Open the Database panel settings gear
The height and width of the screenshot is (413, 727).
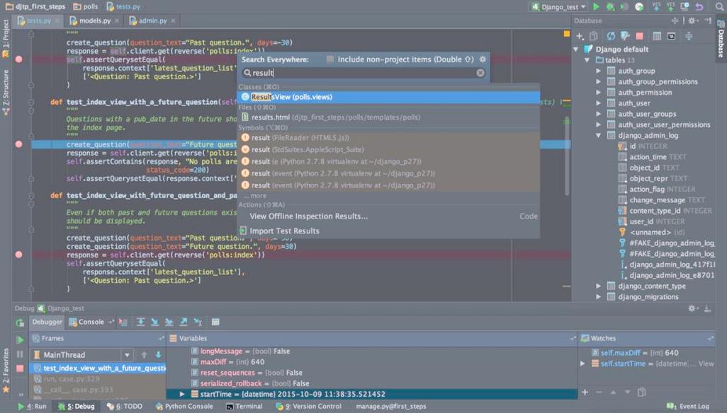[x=692, y=21]
